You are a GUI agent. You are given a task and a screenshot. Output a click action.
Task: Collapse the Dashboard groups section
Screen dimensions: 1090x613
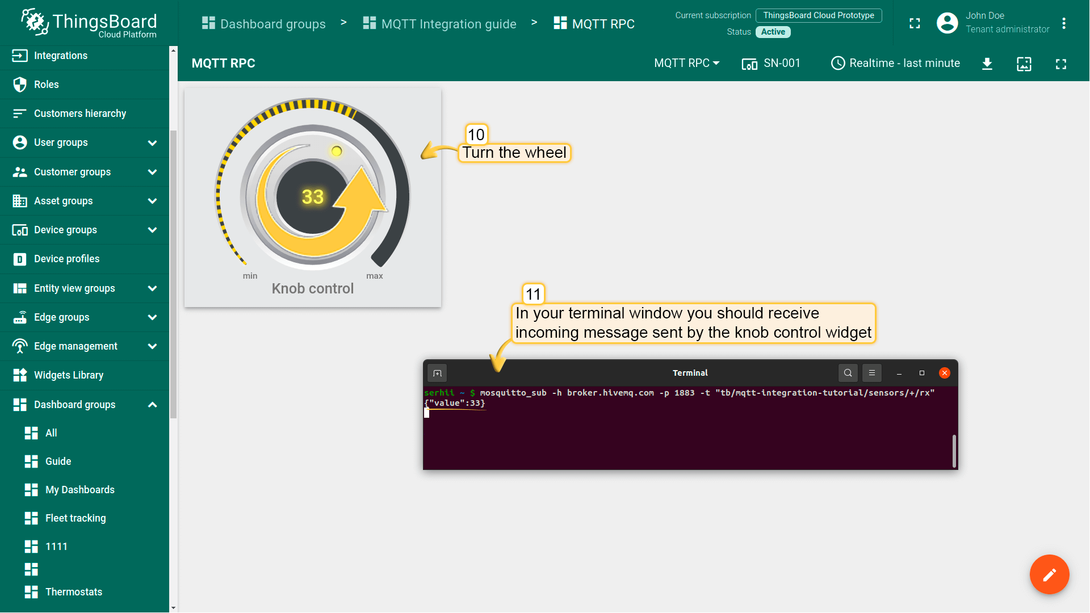[x=152, y=405]
